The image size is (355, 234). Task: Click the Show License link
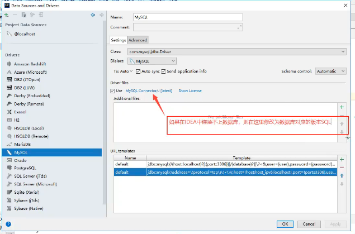point(190,90)
